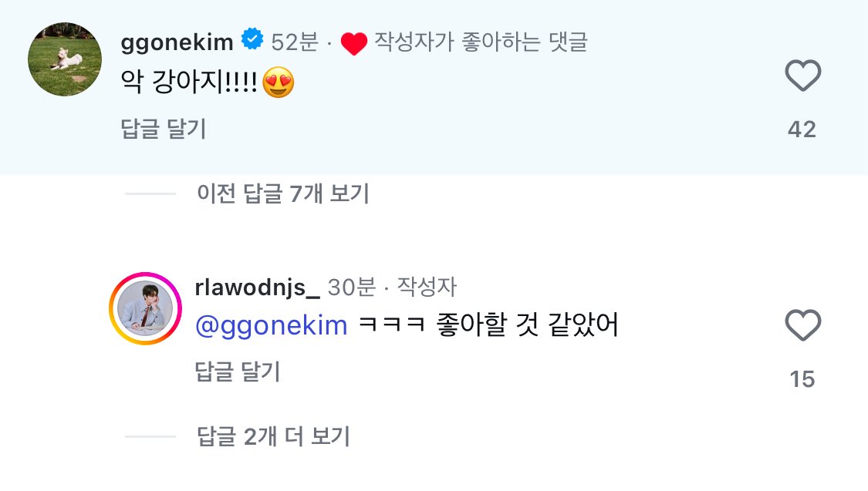Screen dimensions: 868x491
Task: Like rlawodnjs_'s reply with the heart
Action: pos(802,326)
